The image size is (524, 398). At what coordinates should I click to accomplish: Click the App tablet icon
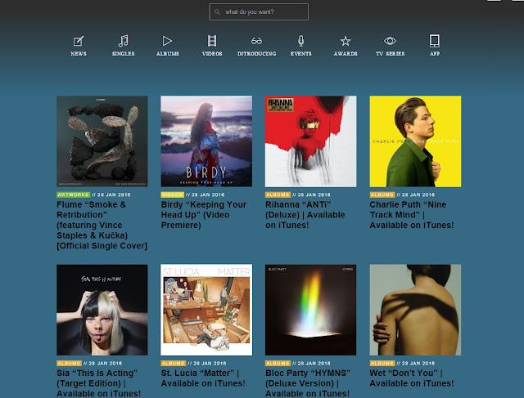[x=435, y=41]
